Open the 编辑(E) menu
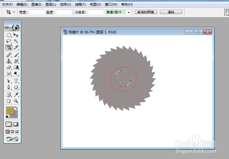Image resolution: width=229 pixels, height=159 pixels. [22, 4]
